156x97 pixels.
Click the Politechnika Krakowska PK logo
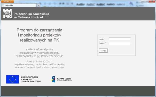7,14
